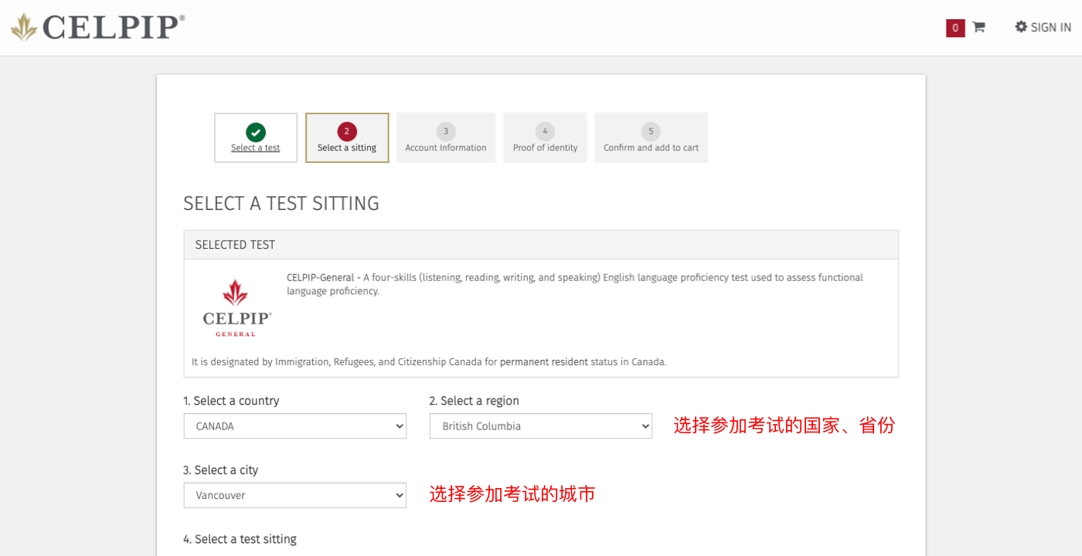Click the grey number 5 step circle
Image resolution: width=1082 pixels, height=556 pixels.
coord(651,131)
